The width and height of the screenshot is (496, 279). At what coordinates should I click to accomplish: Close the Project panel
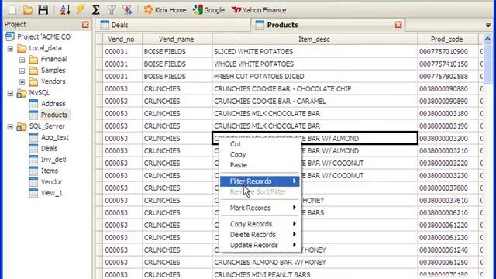pos(85,25)
